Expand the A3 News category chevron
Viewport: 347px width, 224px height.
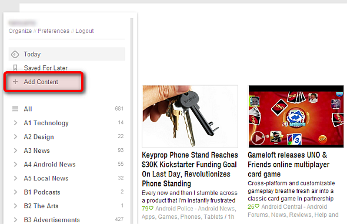(x=15, y=151)
